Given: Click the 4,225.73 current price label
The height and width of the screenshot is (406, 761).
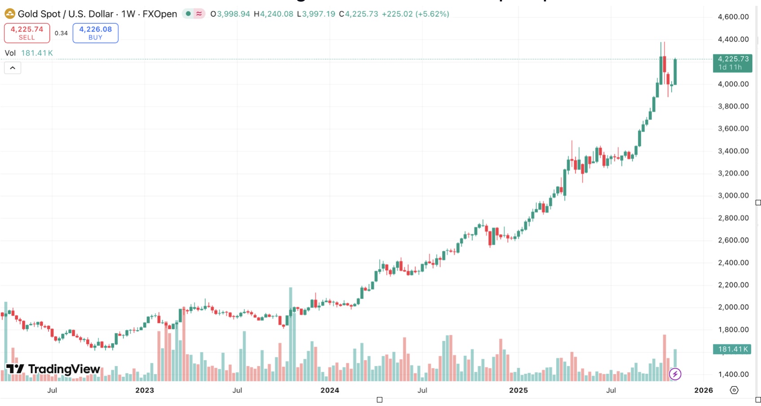Looking at the screenshot, I should (x=732, y=58).
